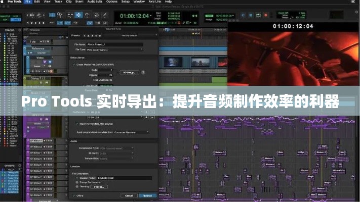Image resolution: width=360 pixels, height=202 pixels.
Task: Open the TRACKS list options icon
Action: [20, 30]
